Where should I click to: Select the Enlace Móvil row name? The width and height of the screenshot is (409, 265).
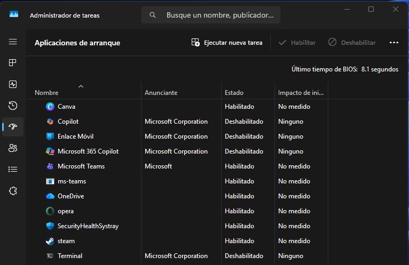[75, 136]
